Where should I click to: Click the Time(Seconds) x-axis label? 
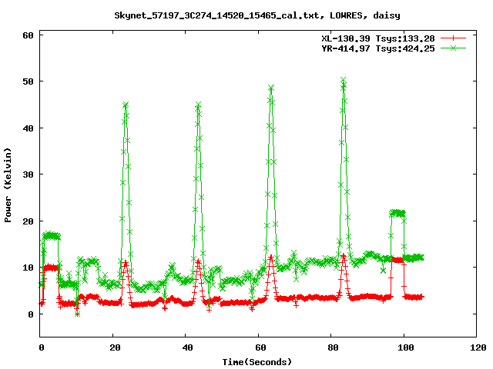pos(257,362)
